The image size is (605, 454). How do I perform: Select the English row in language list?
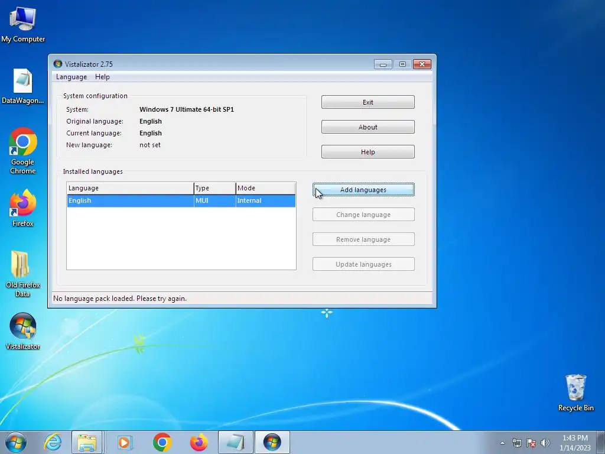pyautogui.click(x=181, y=201)
